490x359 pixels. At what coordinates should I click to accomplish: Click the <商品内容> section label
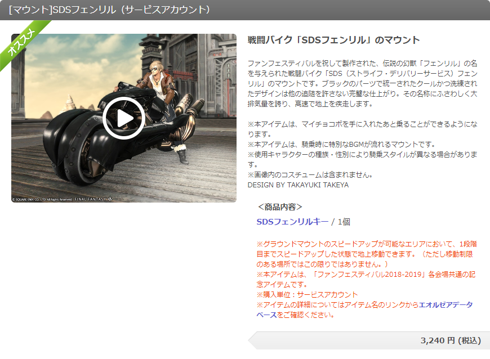click(280, 207)
